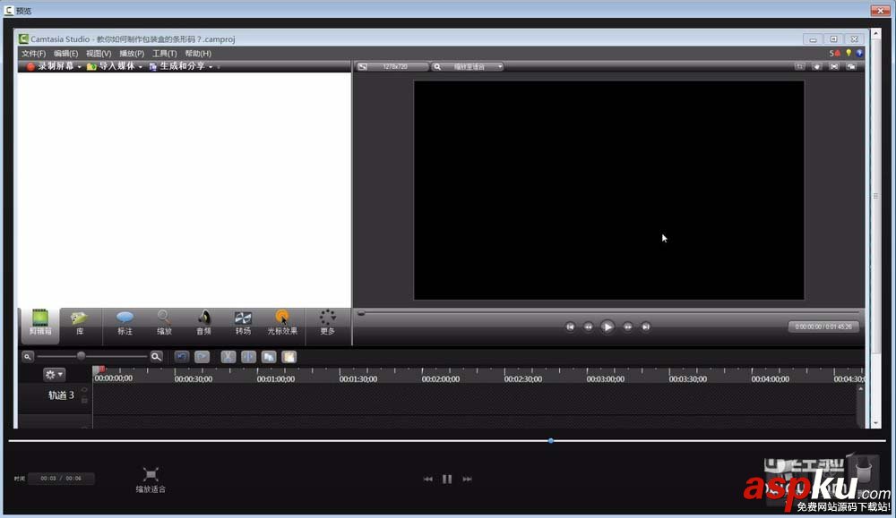Screen dimensions: 896x518
Task: Click the 1278x720 editing dimensions button
Action: point(392,67)
